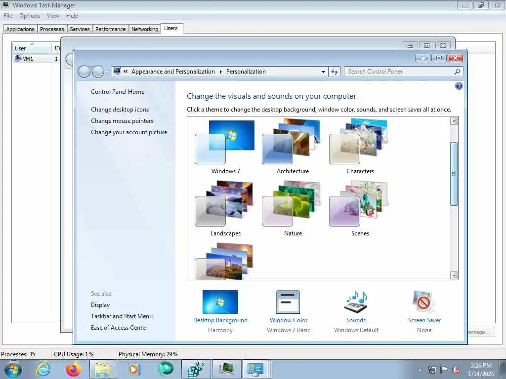Click the Control Panel icon in address bar
The image size is (506, 379).
click(117, 71)
